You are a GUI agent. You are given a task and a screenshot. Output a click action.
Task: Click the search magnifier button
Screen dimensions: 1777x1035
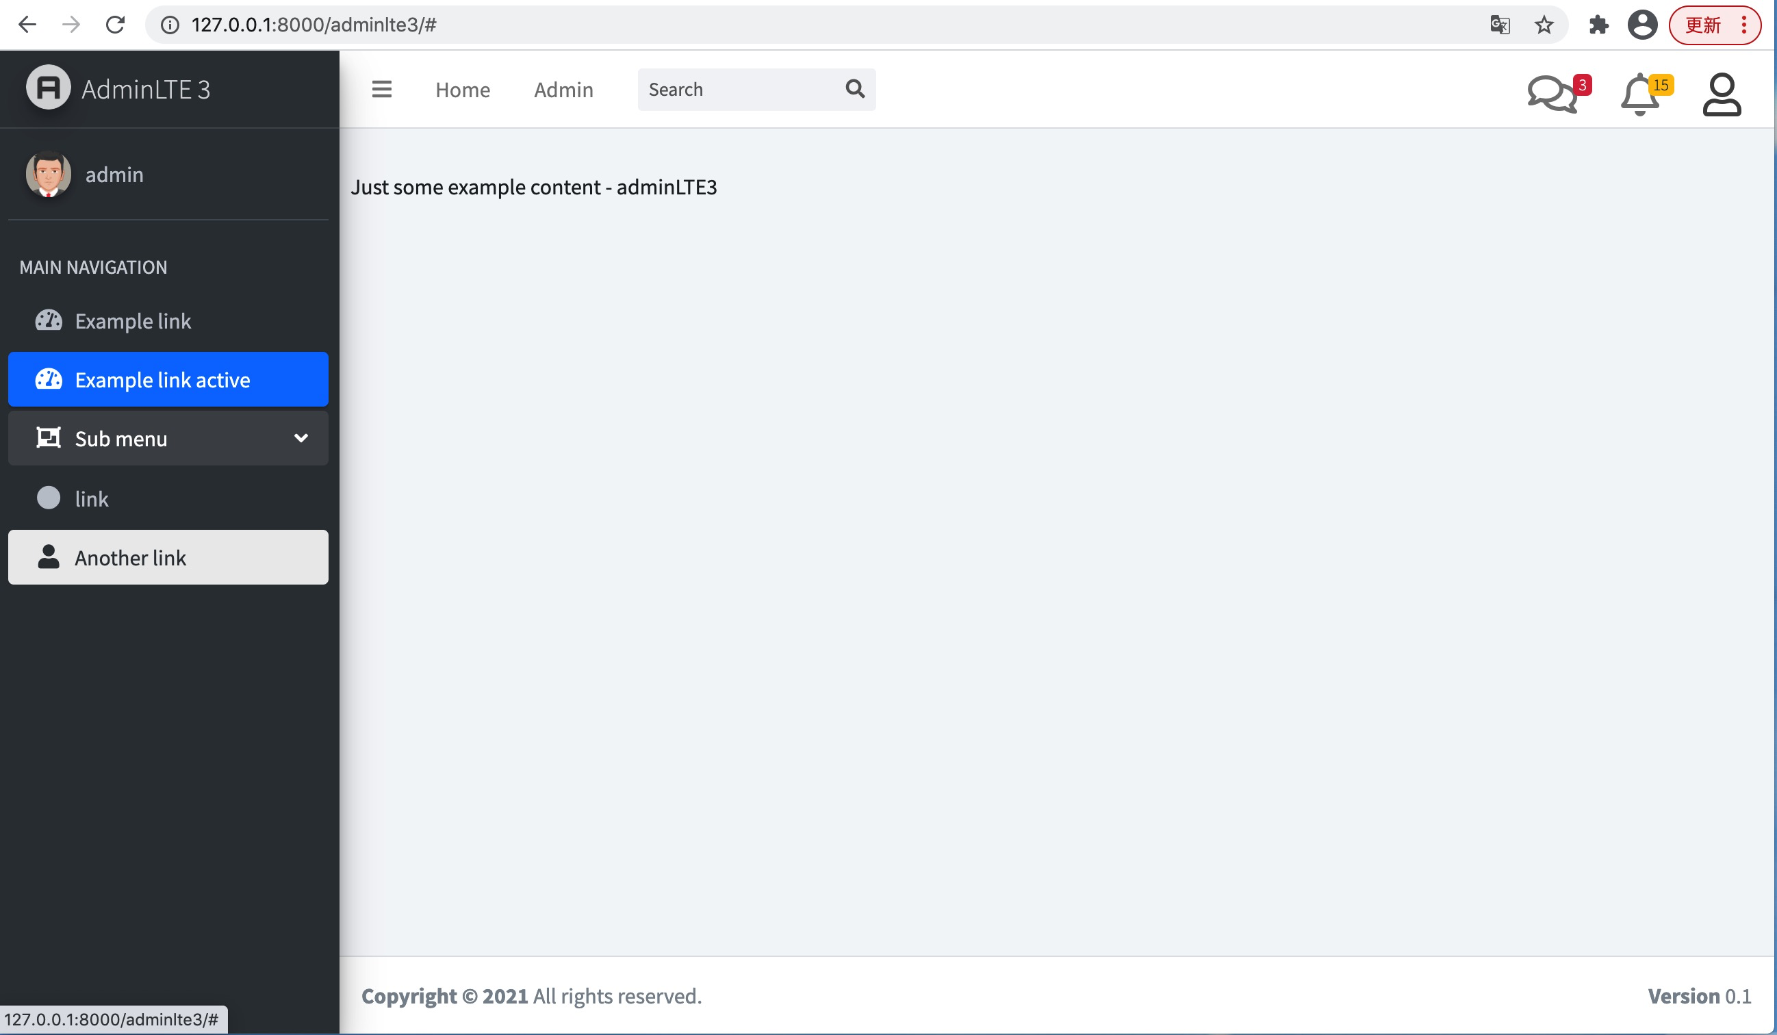point(855,89)
